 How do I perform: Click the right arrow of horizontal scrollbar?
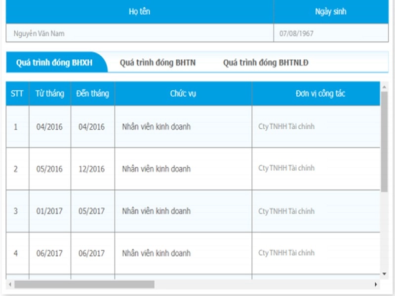376,284
